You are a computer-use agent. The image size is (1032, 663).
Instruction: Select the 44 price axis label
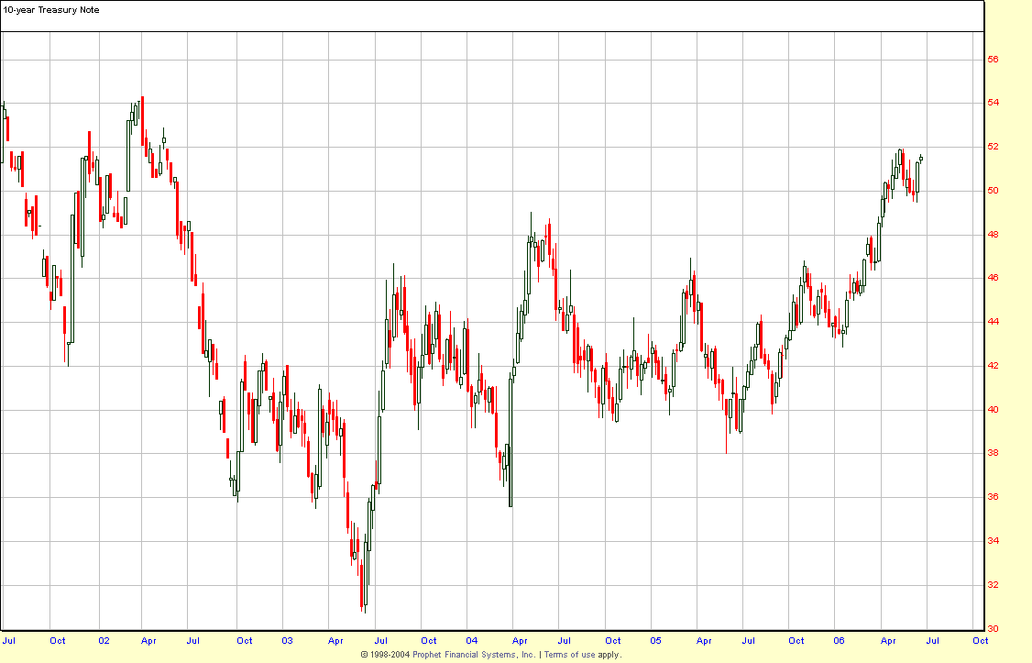click(x=993, y=322)
